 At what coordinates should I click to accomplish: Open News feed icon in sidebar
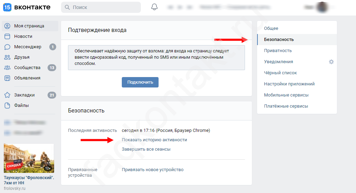click(x=7, y=36)
